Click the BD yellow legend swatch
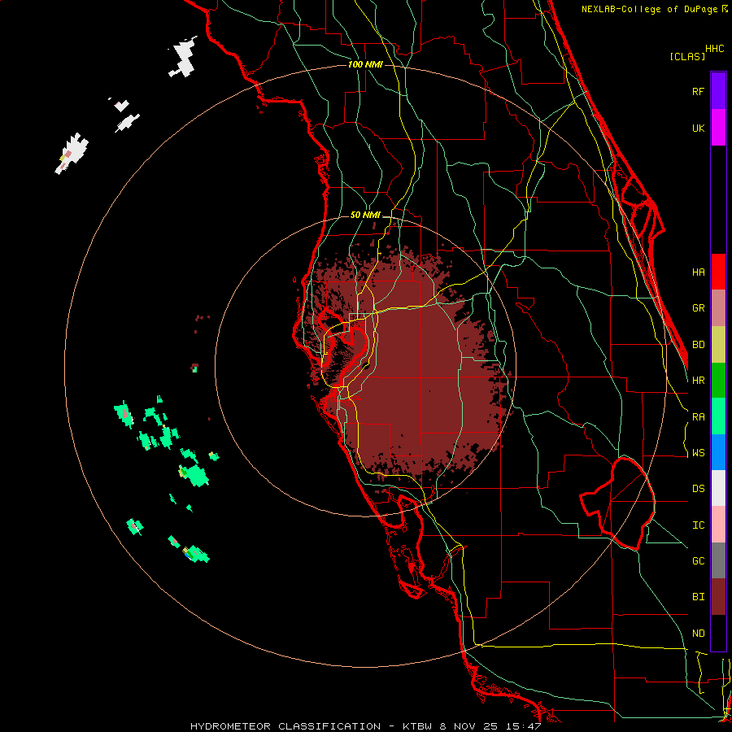 pos(718,345)
